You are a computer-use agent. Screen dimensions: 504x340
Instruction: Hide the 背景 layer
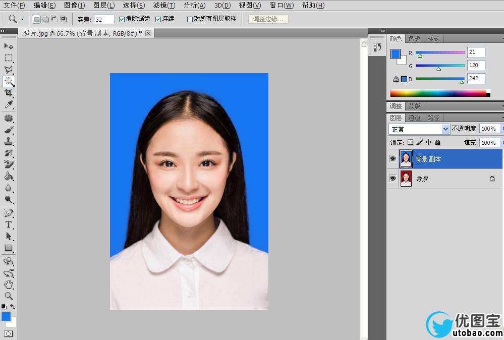pos(393,179)
